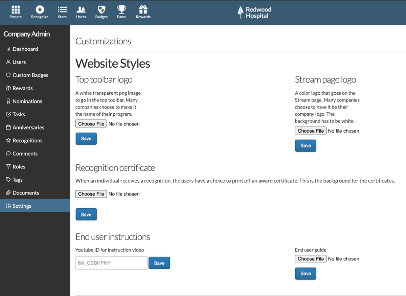Viewport: 406px width, 296px height.
Task: Select the Fame trophy icon
Action: tap(121, 12)
